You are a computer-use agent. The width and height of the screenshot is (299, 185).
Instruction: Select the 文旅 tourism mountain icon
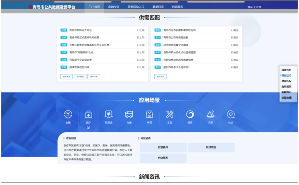[x=210, y=115]
